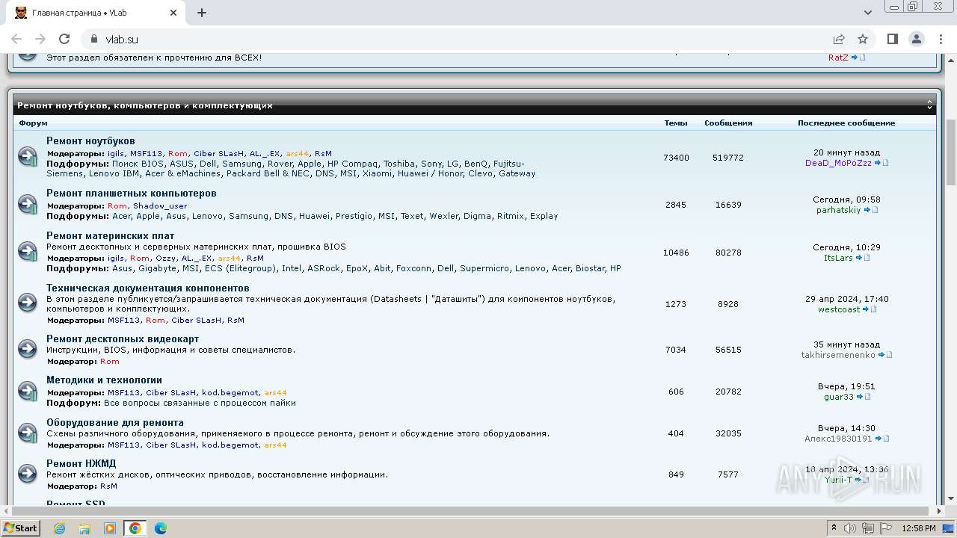View moderator Shadow_user profile

click(160, 206)
